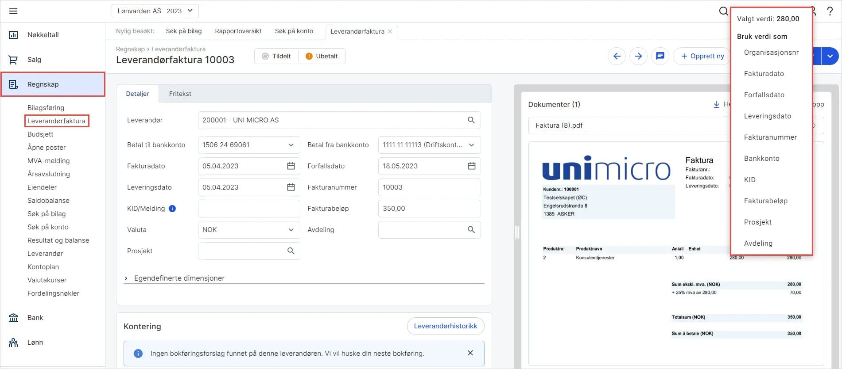842x369 pixels.
Task: Go to previous invoice with left arrow
Action: point(617,56)
